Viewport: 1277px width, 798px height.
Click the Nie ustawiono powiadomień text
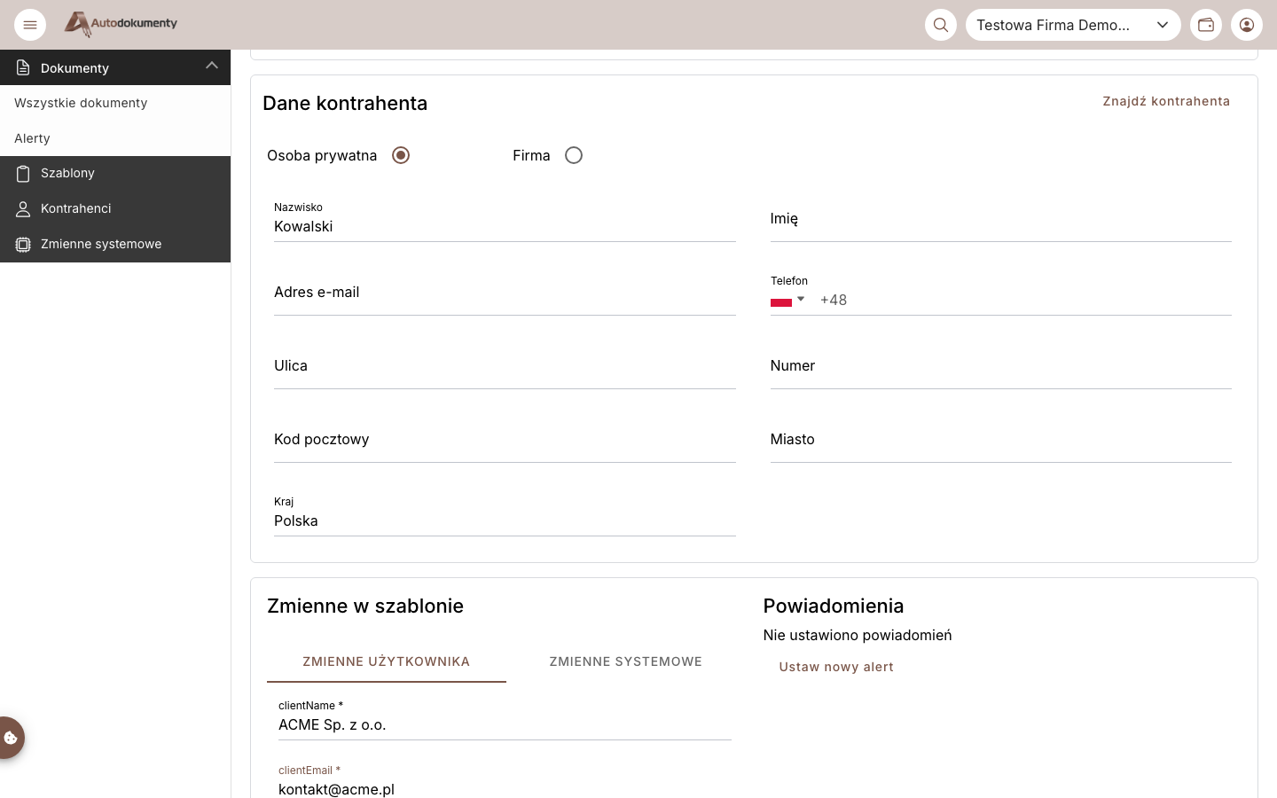coord(858,635)
